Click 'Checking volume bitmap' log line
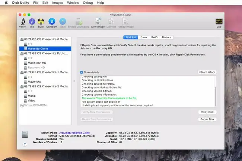The image size is (242, 161). (x=97, y=91)
